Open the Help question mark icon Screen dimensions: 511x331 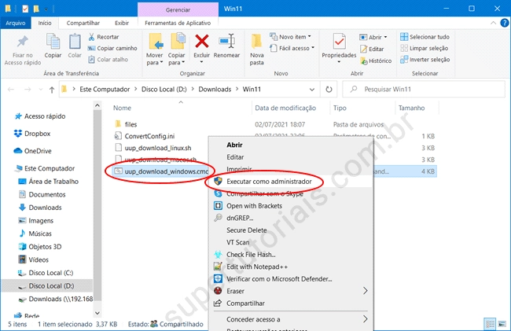[504, 23]
